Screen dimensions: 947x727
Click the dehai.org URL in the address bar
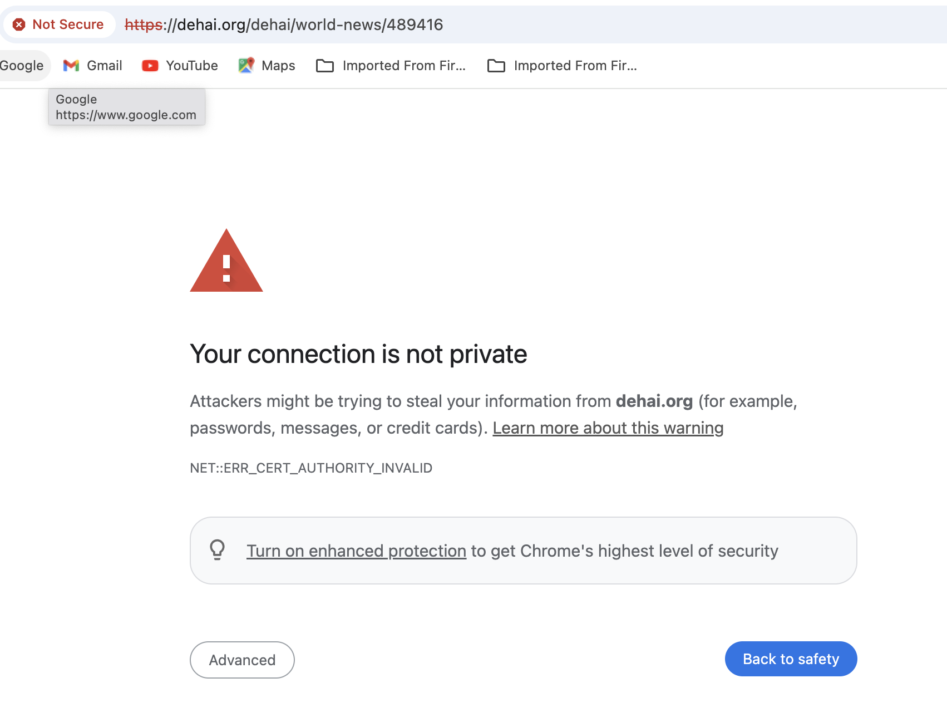pos(284,24)
